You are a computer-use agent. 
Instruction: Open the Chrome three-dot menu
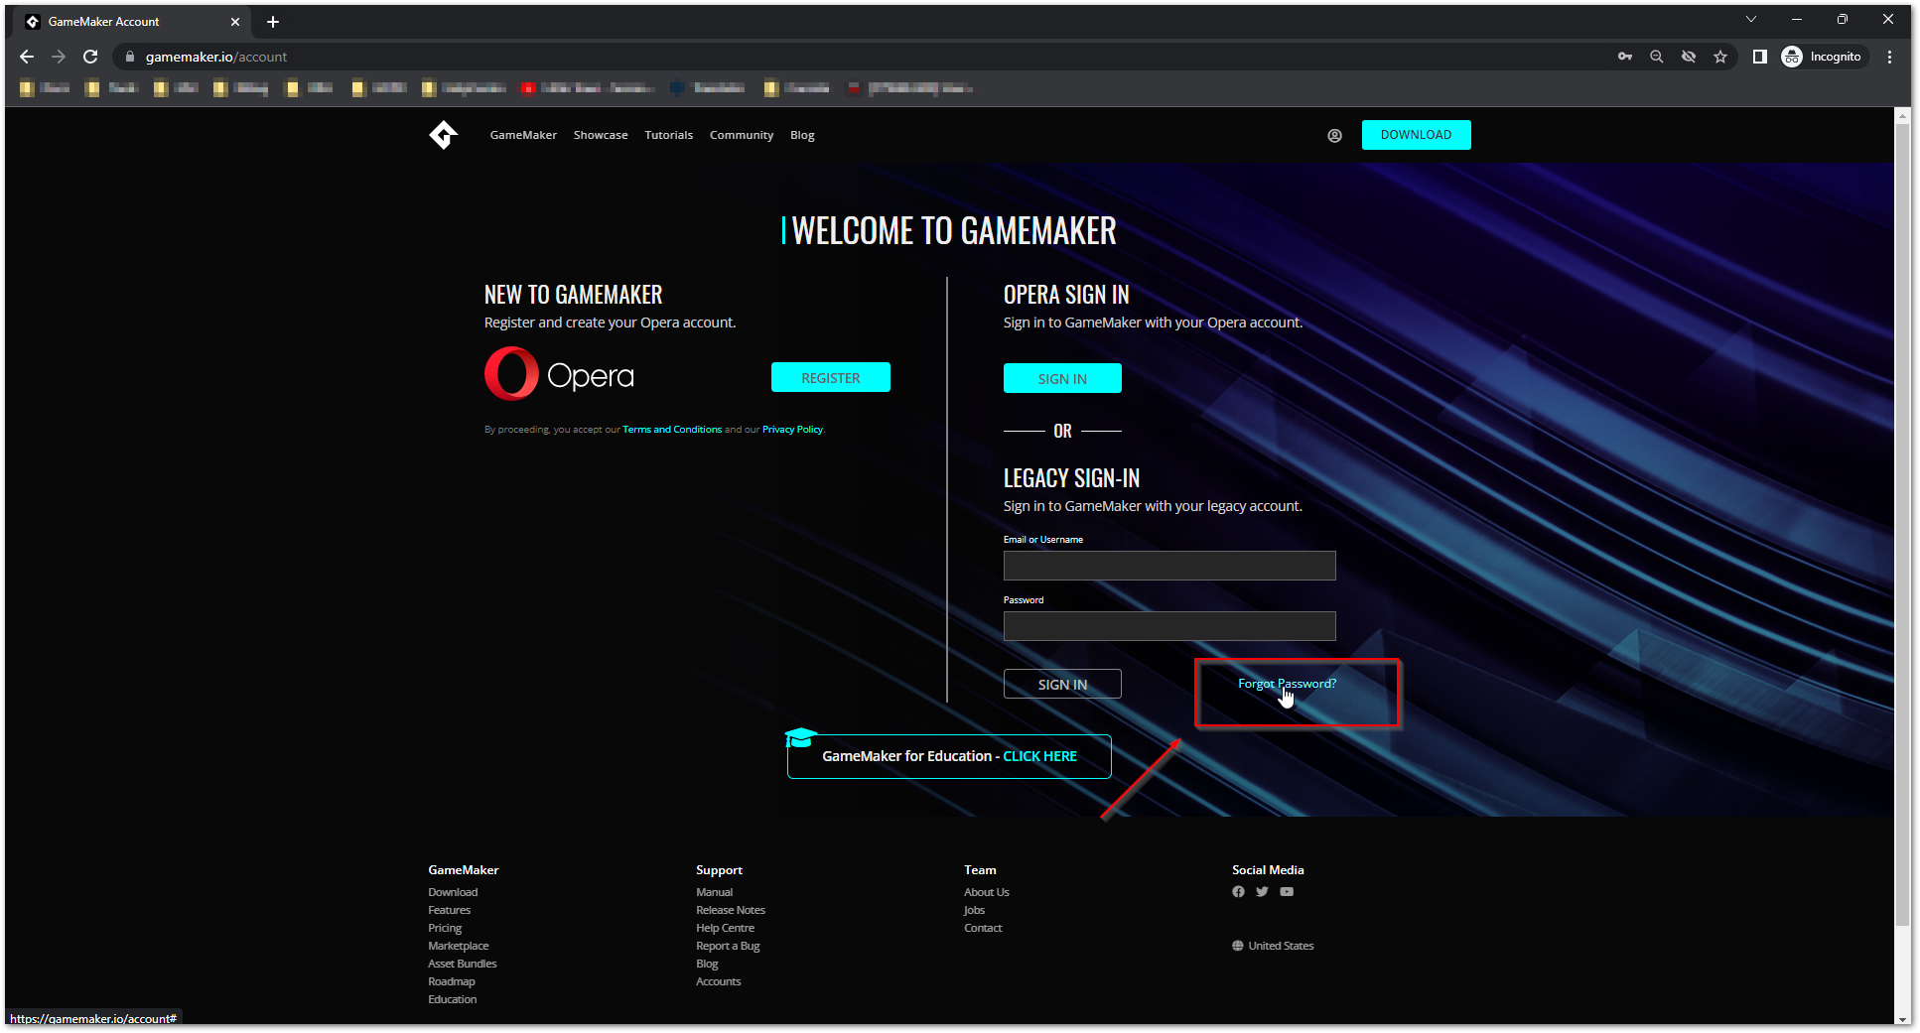point(1889,57)
